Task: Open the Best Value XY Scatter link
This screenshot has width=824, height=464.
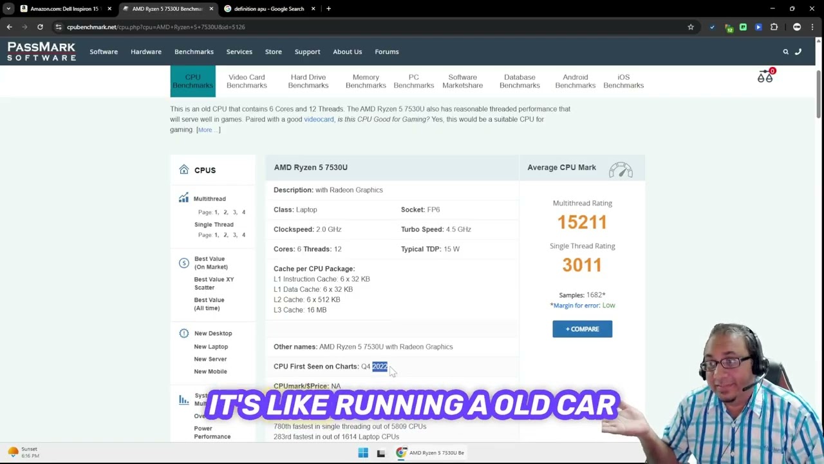Action: pyautogui.click(x=214, y=284)
